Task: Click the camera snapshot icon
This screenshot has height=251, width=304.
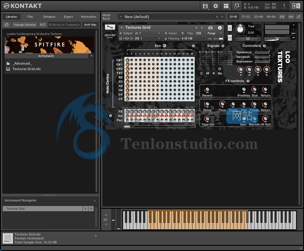Action: (x=210, y=28)
